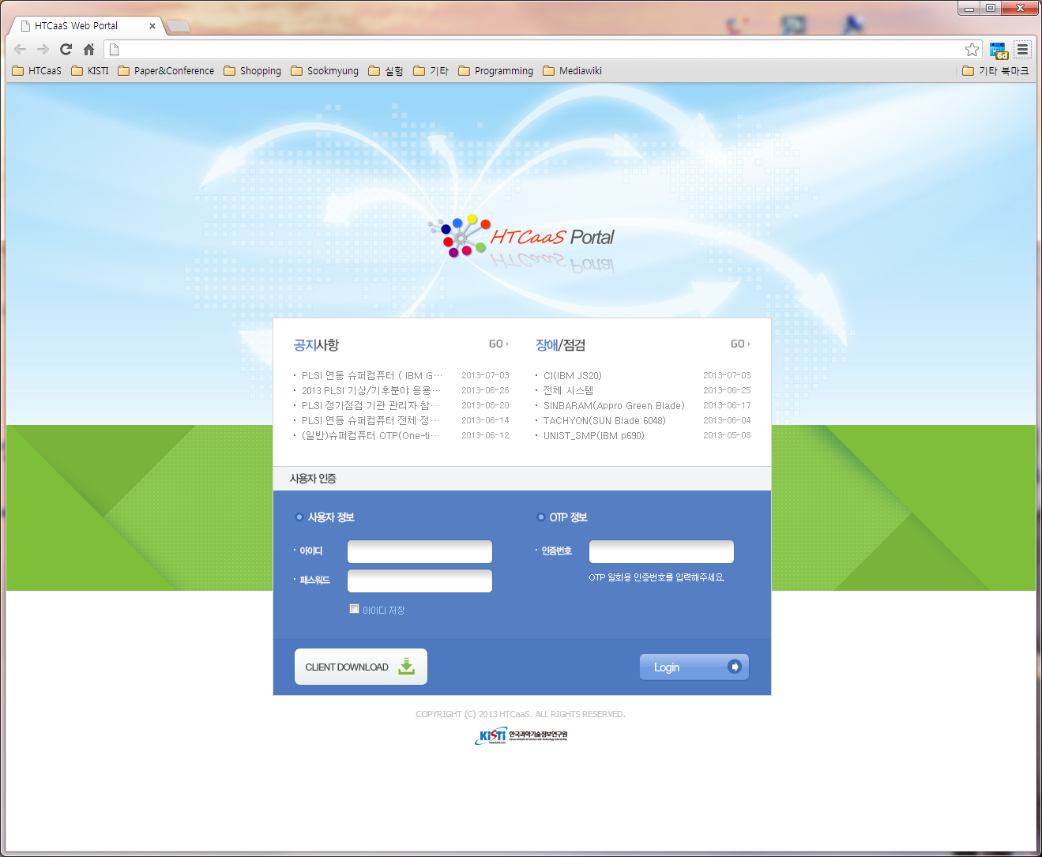Click GO next to 장애/점검
Screen dimensions: 1042x857
740,344
